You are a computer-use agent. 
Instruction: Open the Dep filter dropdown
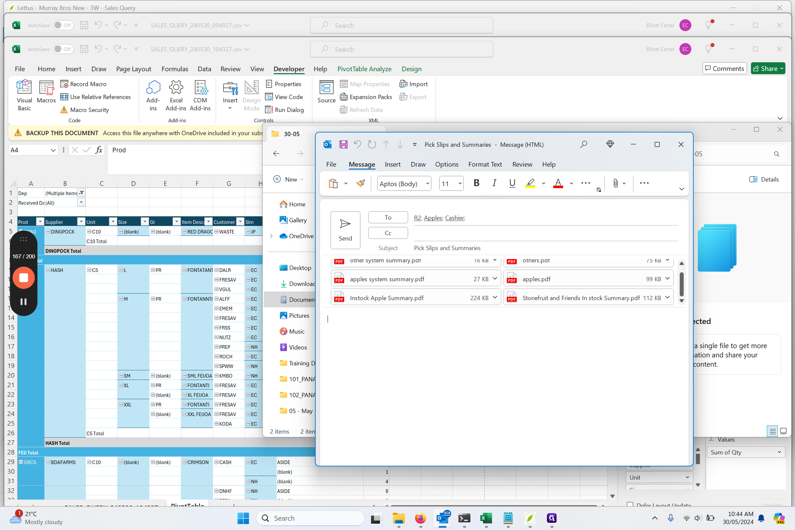[x=81, y=193]
